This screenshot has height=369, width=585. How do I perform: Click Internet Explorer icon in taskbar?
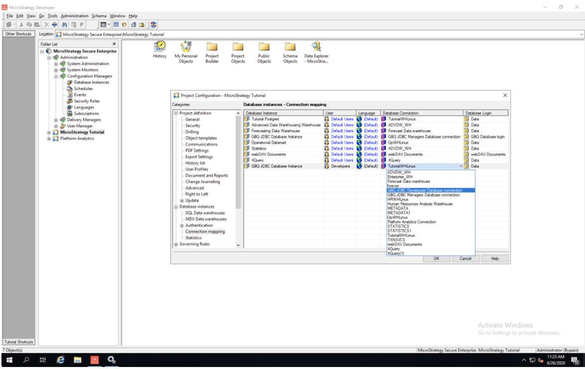click(x=61, y=360)
